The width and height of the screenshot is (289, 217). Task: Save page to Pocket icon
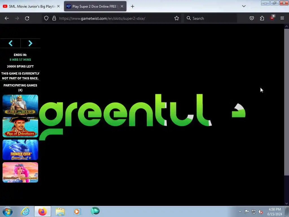click(x=251, y=18)
